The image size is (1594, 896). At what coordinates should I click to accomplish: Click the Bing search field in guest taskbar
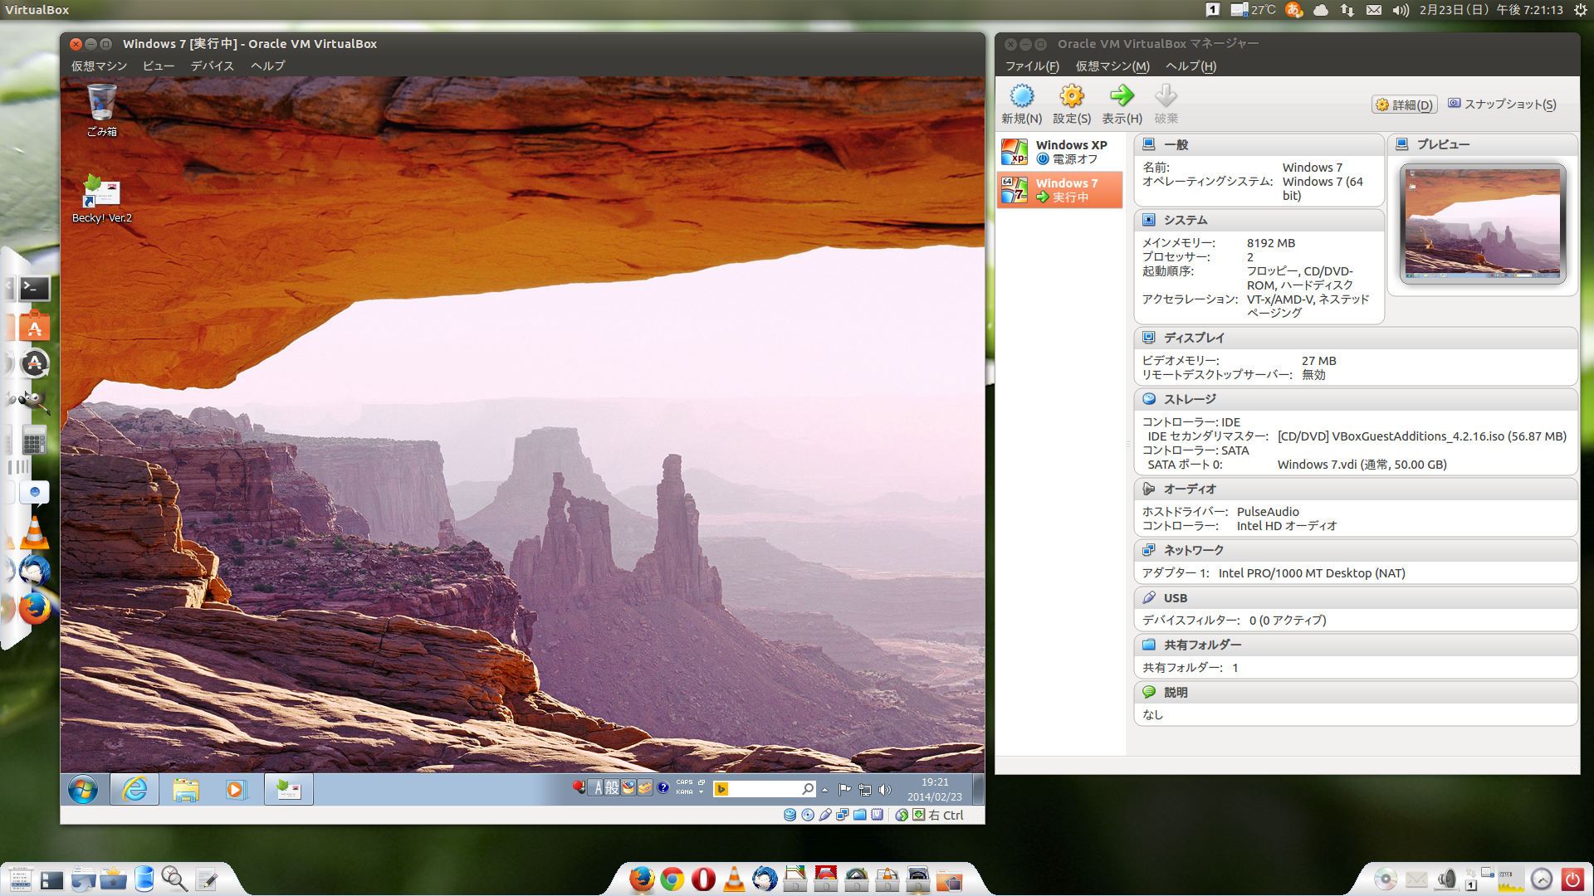point(765,789)
